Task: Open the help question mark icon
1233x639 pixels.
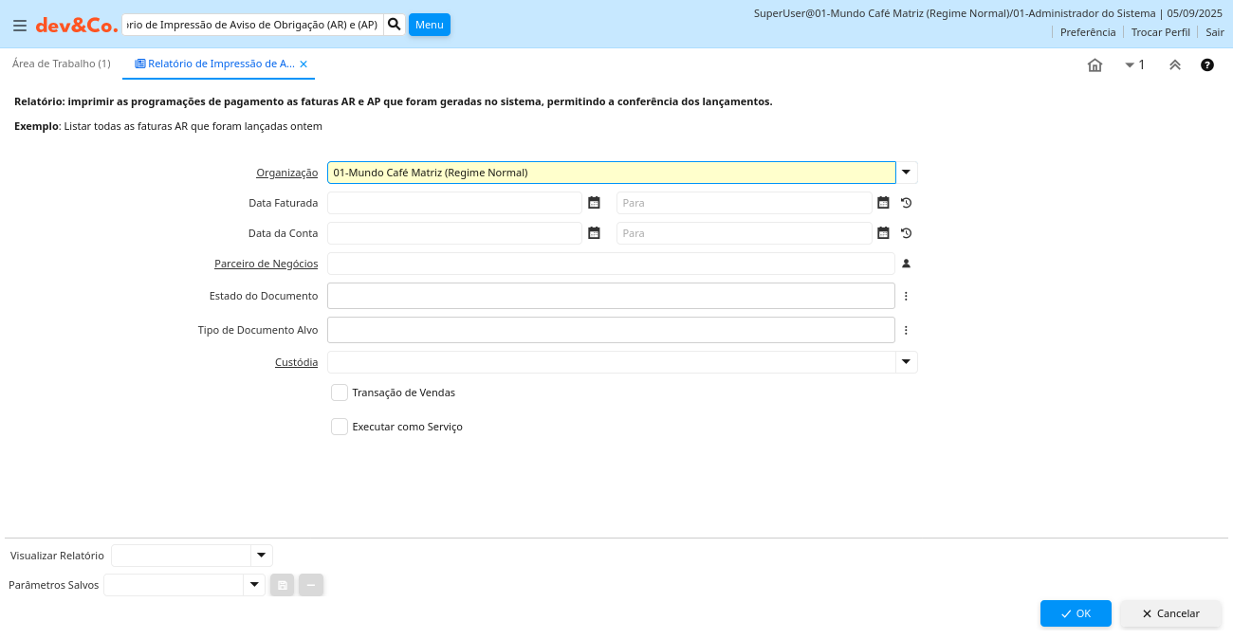Action: coord(1207,64)
